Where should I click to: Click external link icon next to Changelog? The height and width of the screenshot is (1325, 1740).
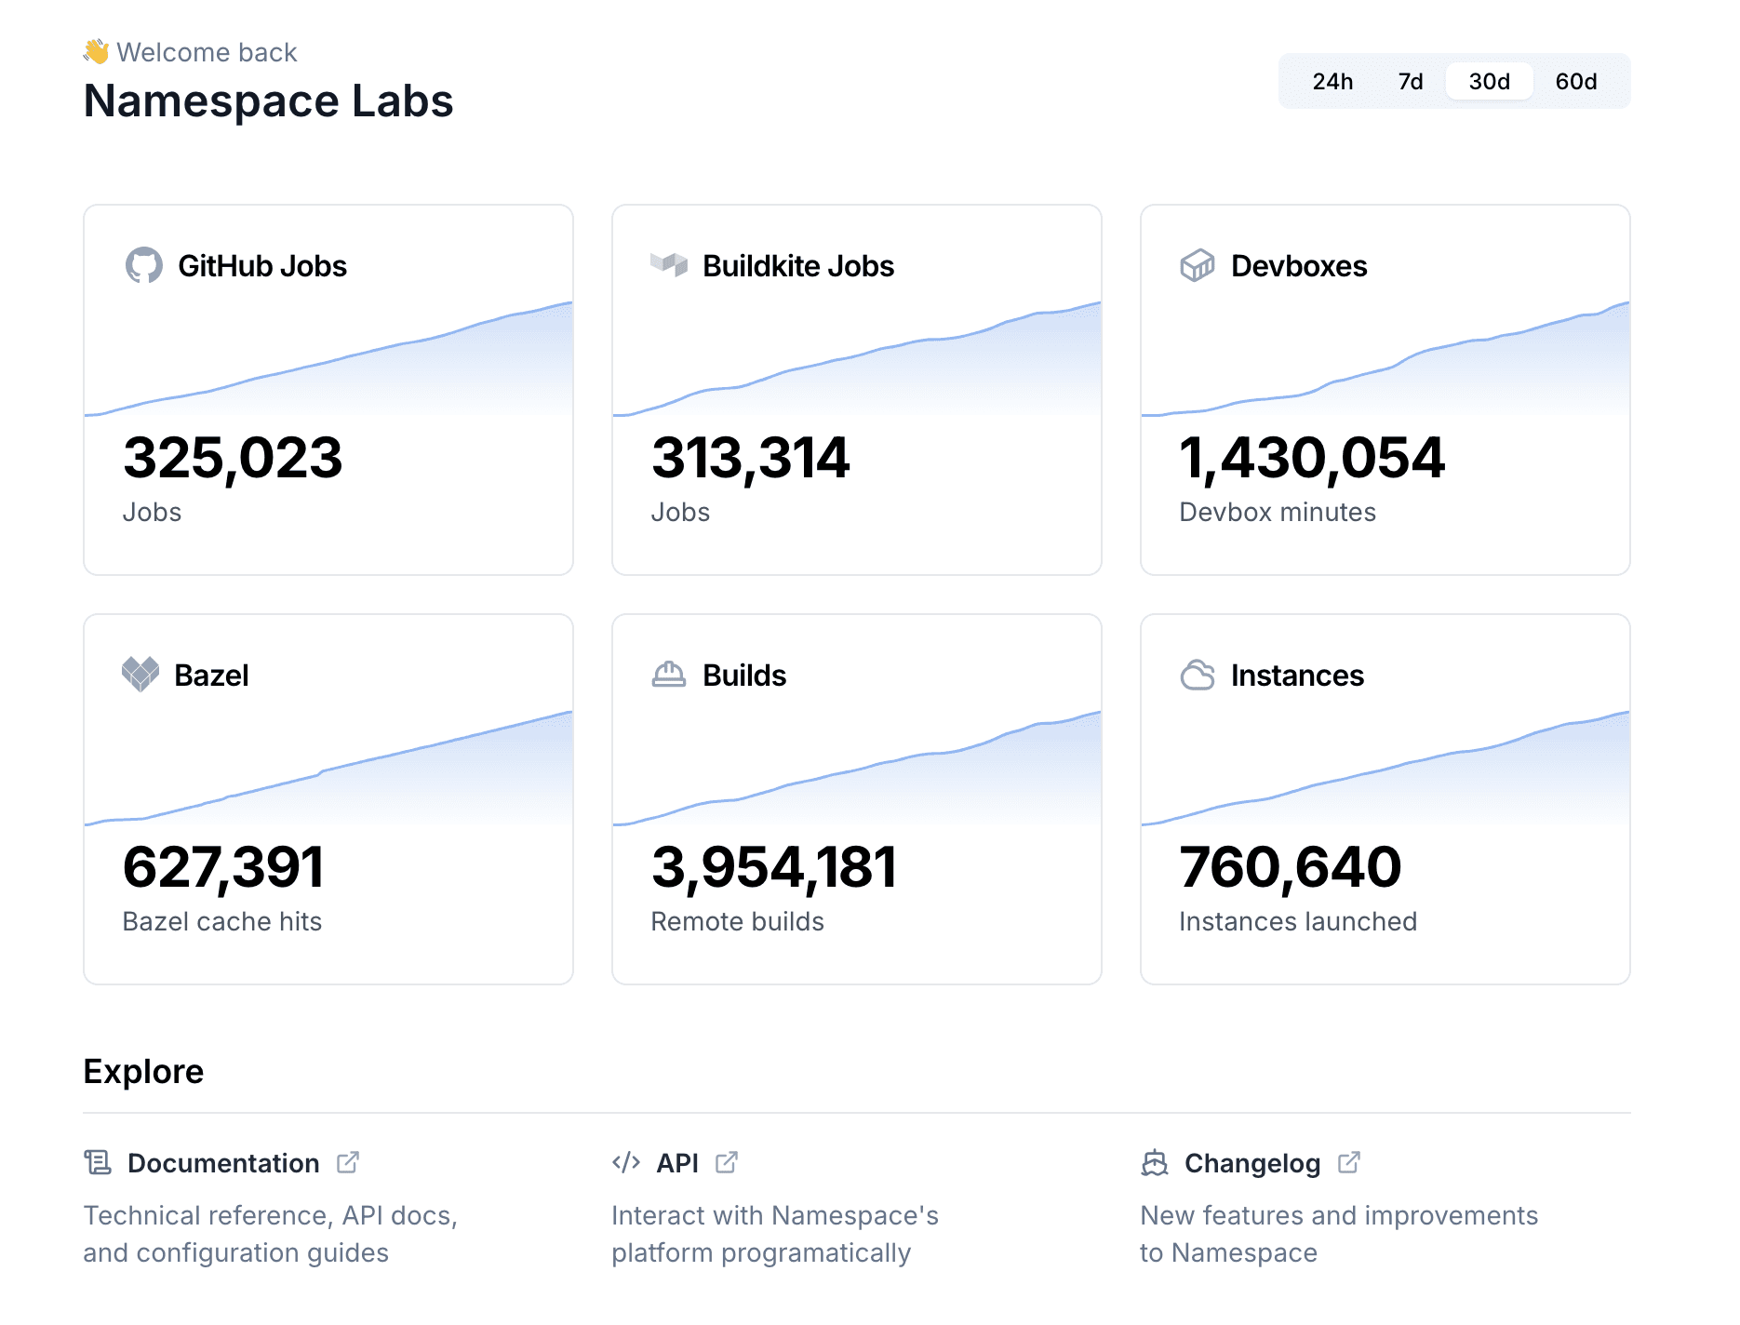coord(1349,1162)
